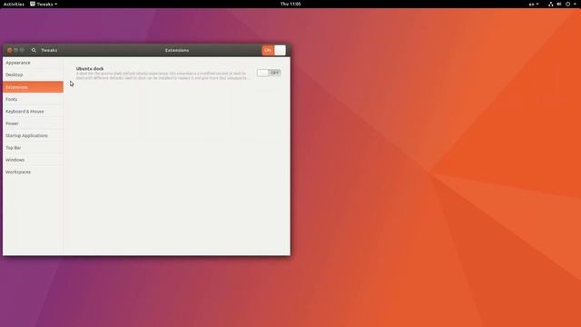Maximize the Tweaks window

(22, 50)
